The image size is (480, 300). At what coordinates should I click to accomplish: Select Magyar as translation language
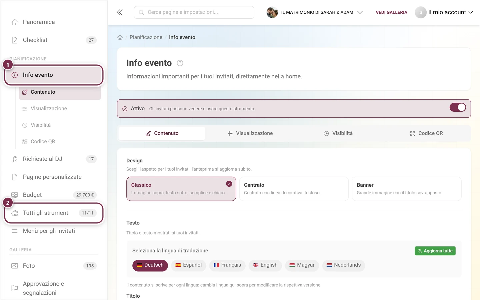pyautogui.click(x=302, y=265)
